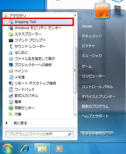
Task: Click the Sticky Notes icon
Action: tap(11, 114)
